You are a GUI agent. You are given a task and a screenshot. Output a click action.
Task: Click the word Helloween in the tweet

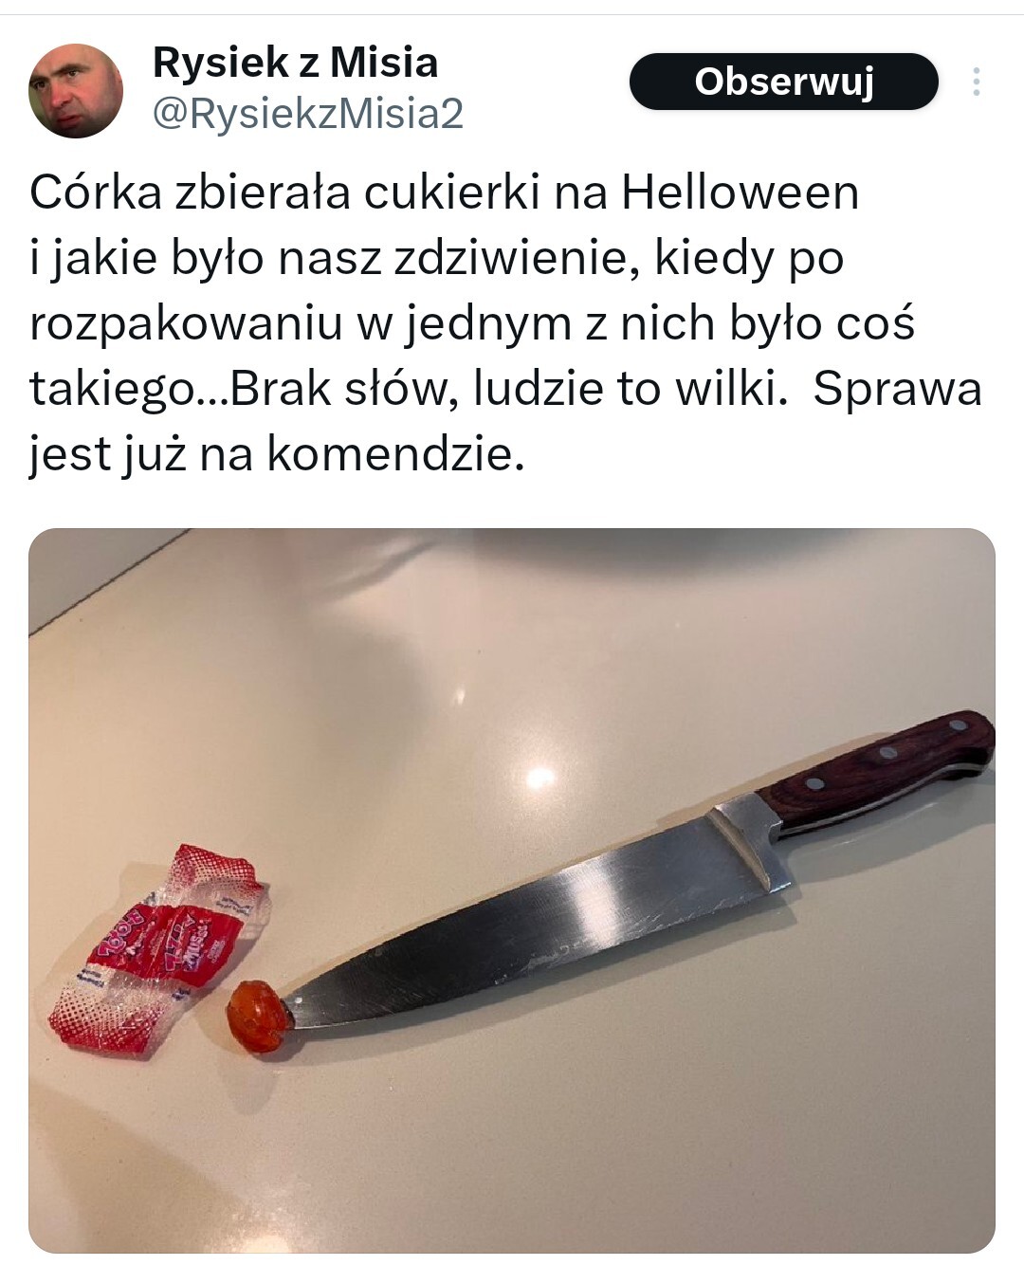[x=740, y=192]
